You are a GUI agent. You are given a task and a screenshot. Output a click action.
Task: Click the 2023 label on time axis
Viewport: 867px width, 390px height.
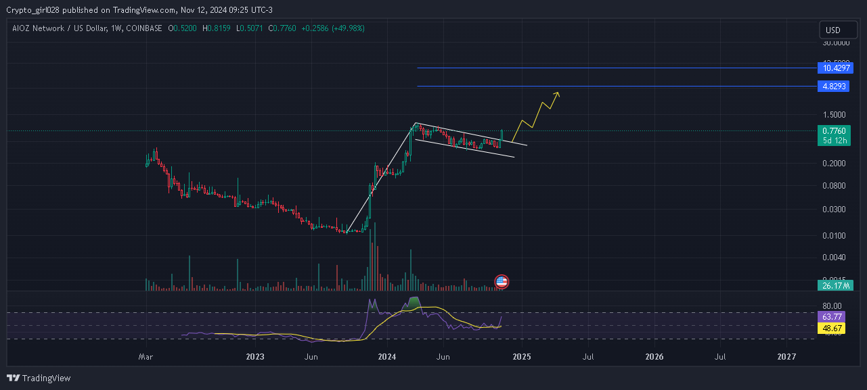(254, 356)
